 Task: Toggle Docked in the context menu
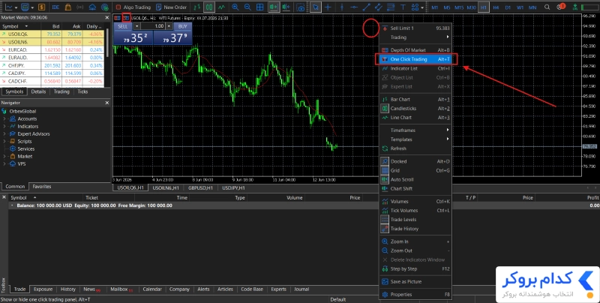pos(415,161)
